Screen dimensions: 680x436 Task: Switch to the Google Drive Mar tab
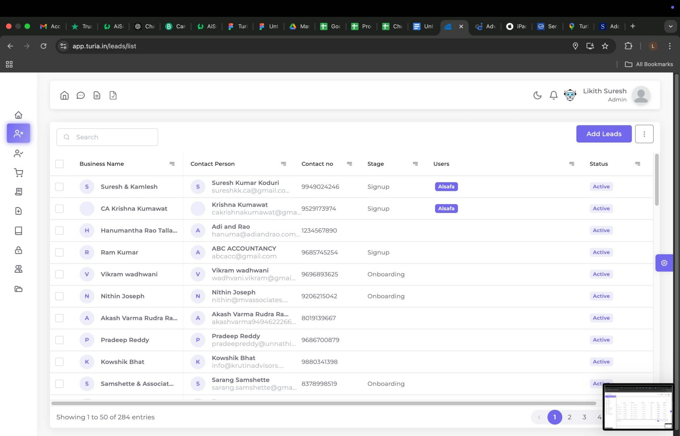click(x=300, y=26)
